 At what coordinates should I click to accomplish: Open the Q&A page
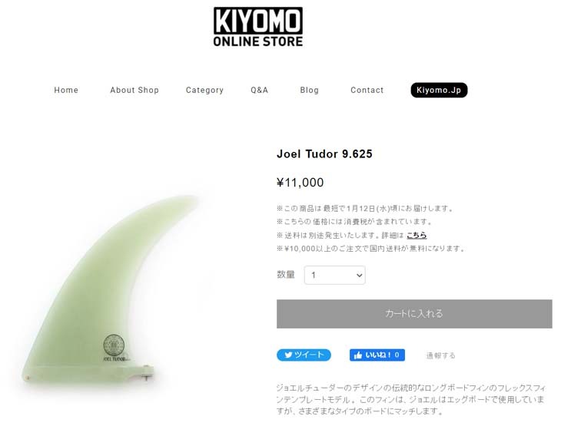click(x=260, y=90)
